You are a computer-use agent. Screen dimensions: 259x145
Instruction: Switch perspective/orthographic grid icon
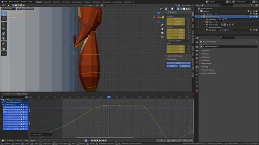(162, 37)
